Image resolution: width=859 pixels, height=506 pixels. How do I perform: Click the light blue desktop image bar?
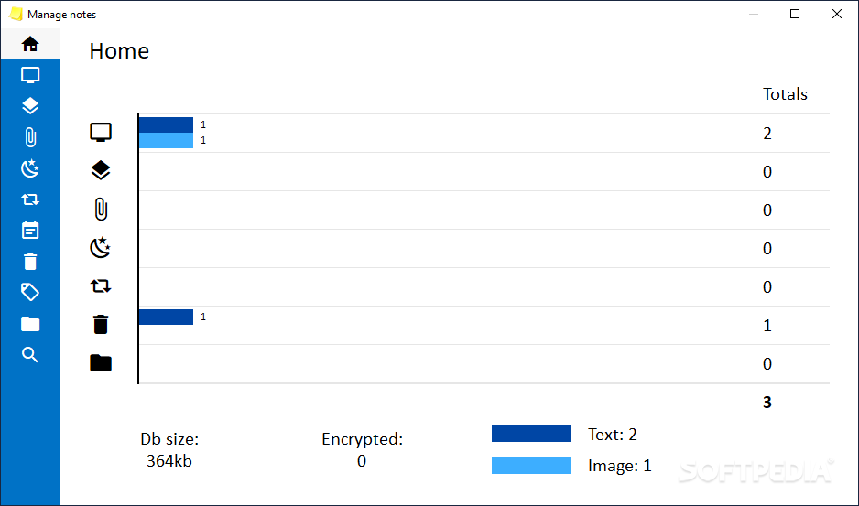pyautogui.click(x=166, y=141)
